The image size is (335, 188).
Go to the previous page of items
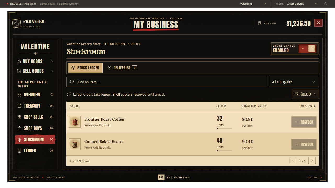[293, 161]
